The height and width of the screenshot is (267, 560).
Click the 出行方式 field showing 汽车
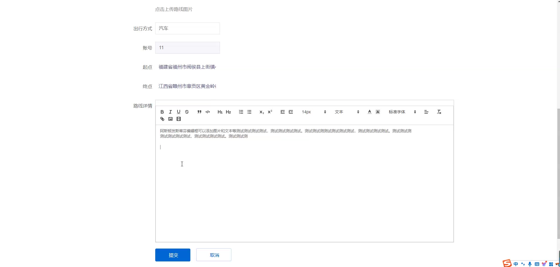(187, 28)
